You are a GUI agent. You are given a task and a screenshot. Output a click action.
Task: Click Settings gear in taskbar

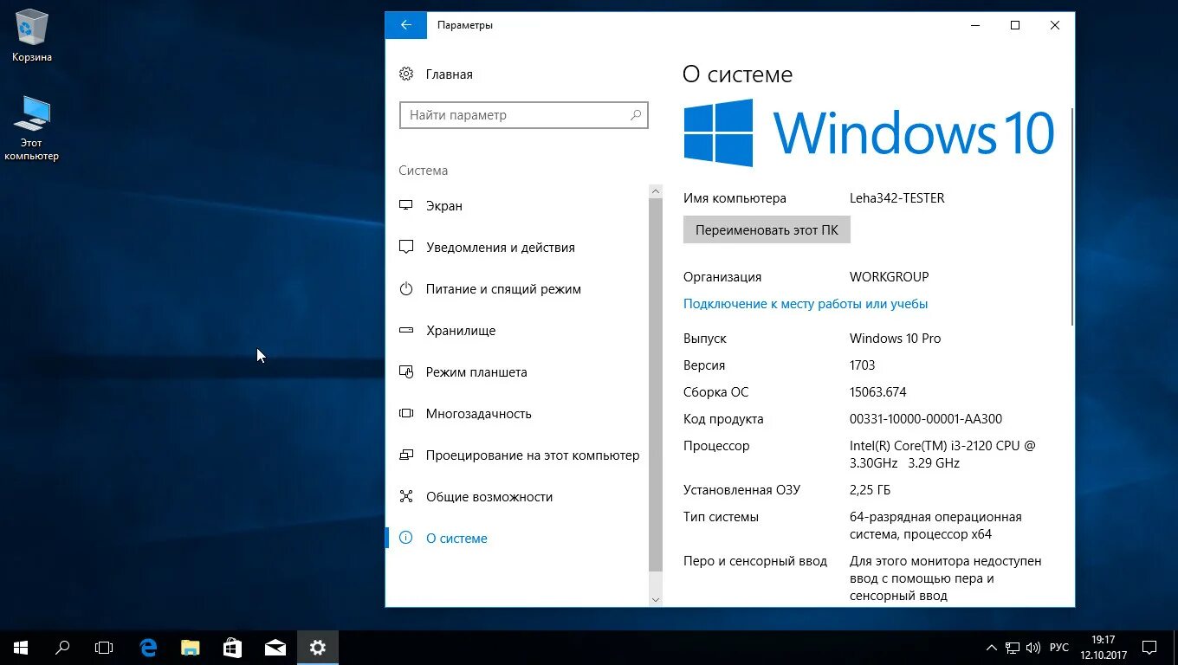[318, 647]
